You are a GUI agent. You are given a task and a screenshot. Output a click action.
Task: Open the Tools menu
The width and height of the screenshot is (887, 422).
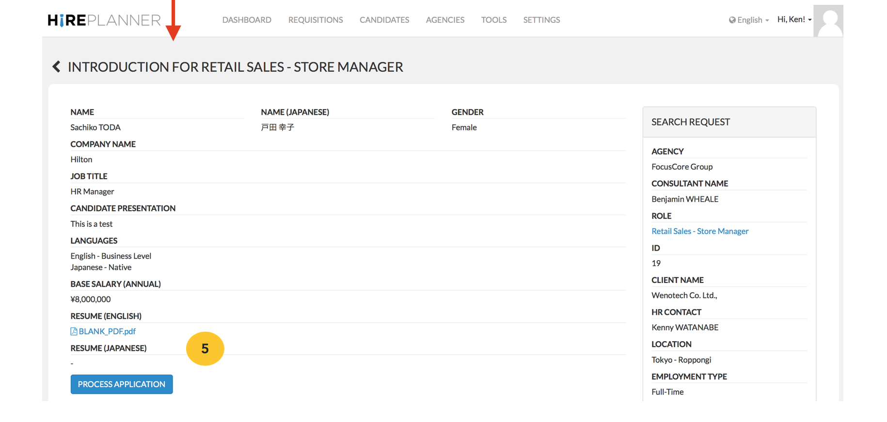click(493, 20)
